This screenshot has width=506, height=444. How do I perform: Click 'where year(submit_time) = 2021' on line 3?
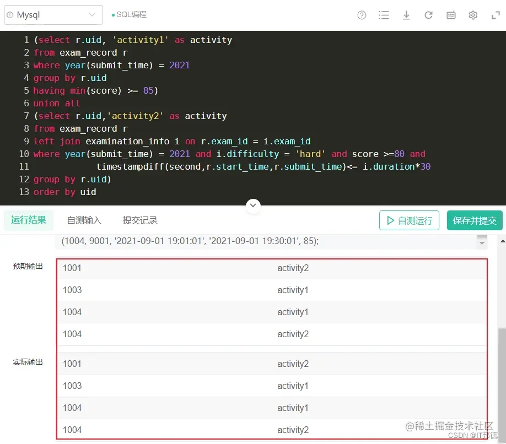[x=112, y=65]
